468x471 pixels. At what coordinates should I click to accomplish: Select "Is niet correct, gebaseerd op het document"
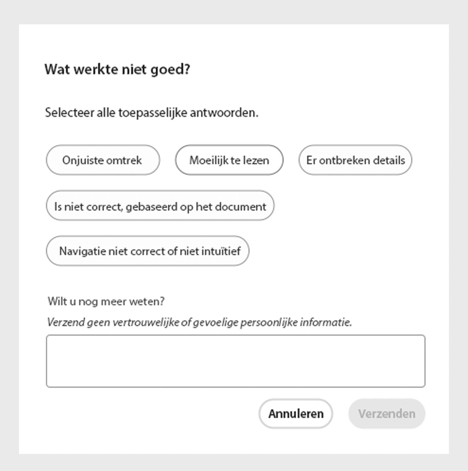[160, 206]
